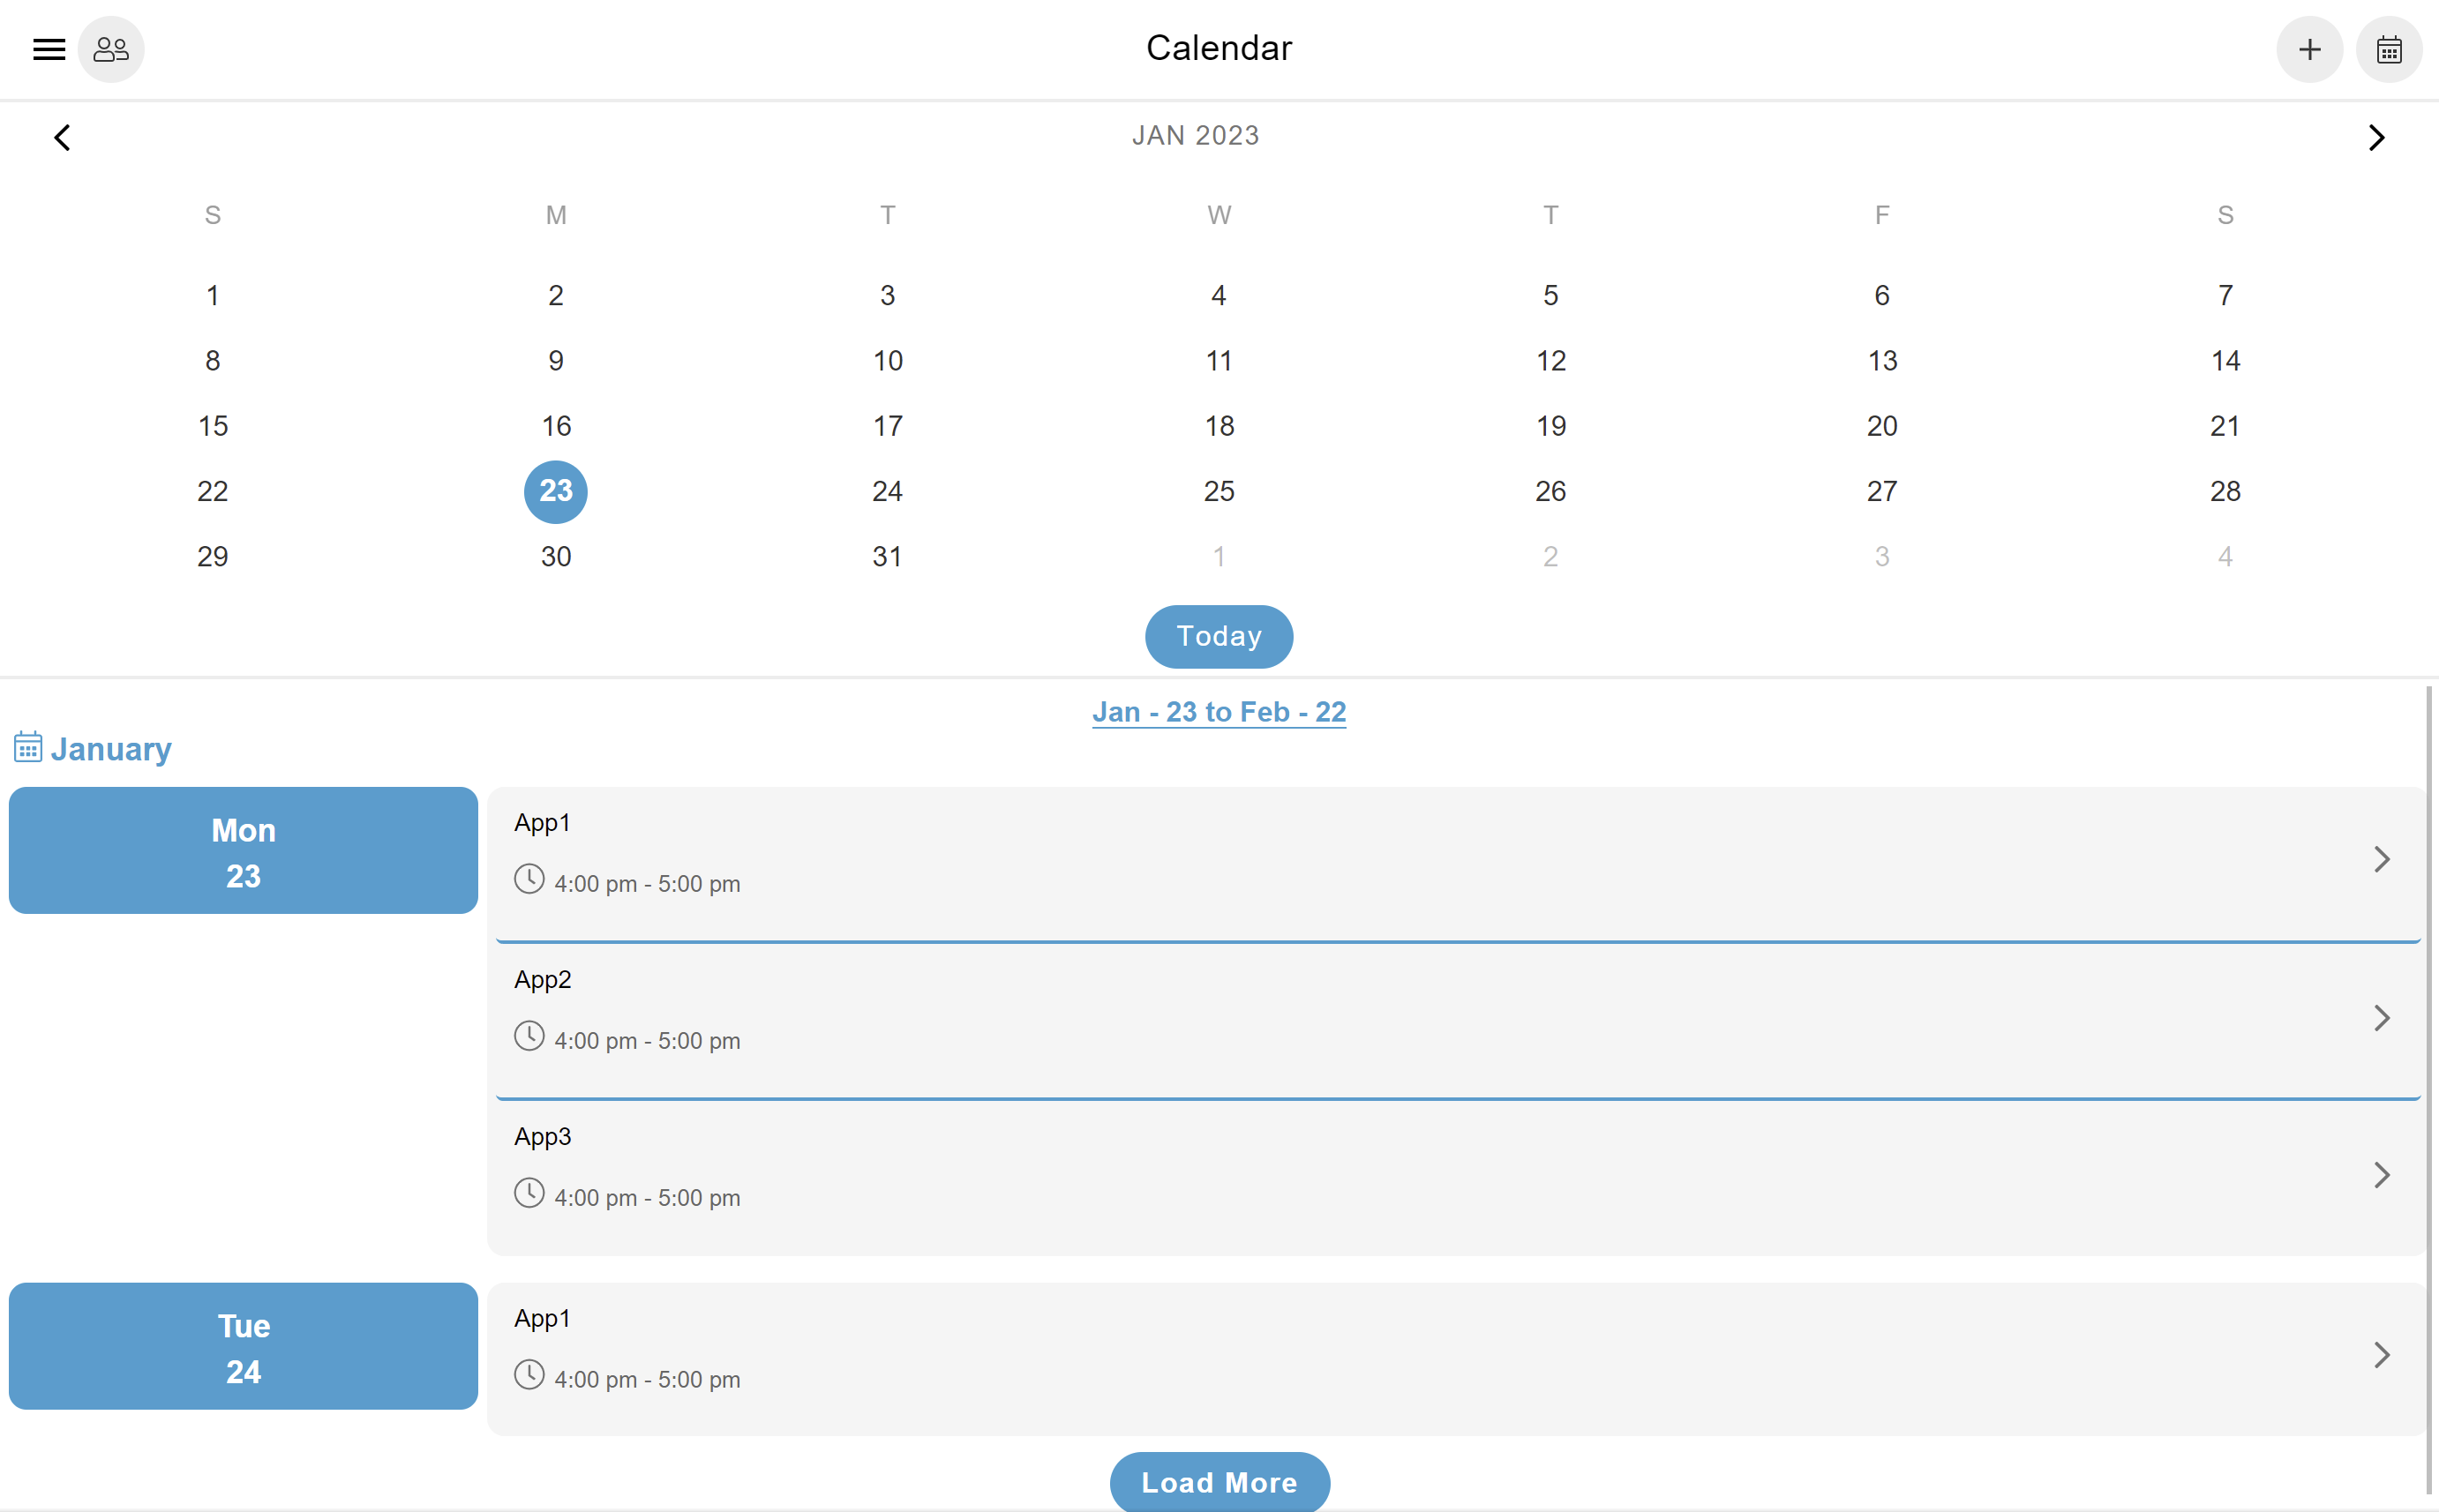The height and width of the screenshot is (1512, 2439).
Task: Open App2 appointment title
Action: coord(542,979)
